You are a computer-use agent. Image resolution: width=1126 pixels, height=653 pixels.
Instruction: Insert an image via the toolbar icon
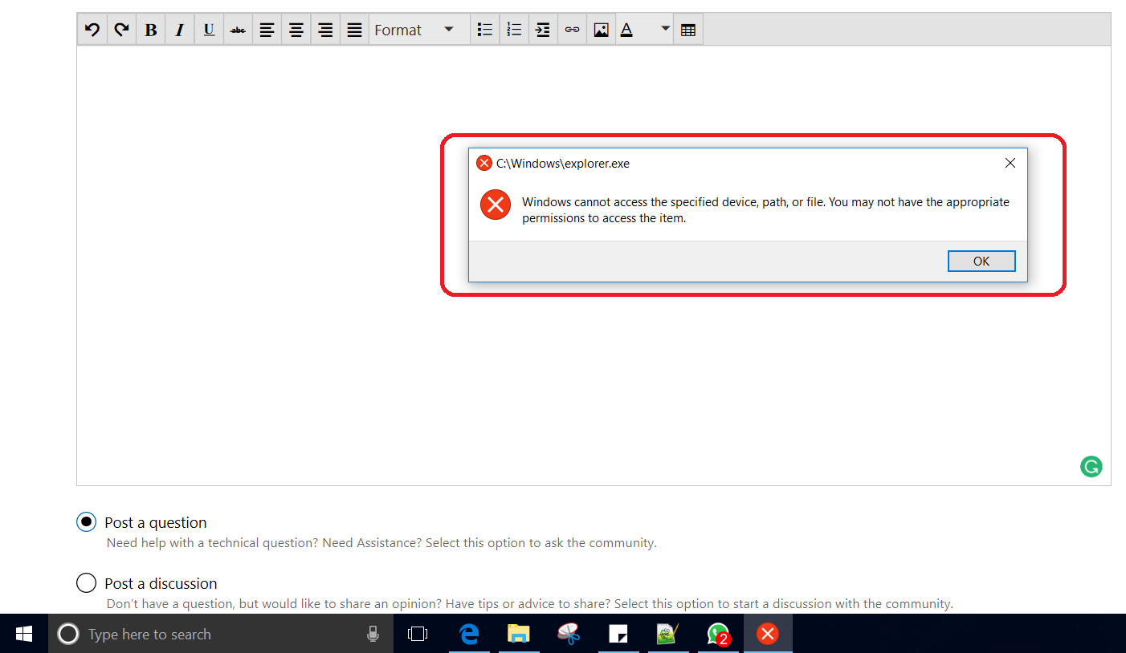click(601, 29)
